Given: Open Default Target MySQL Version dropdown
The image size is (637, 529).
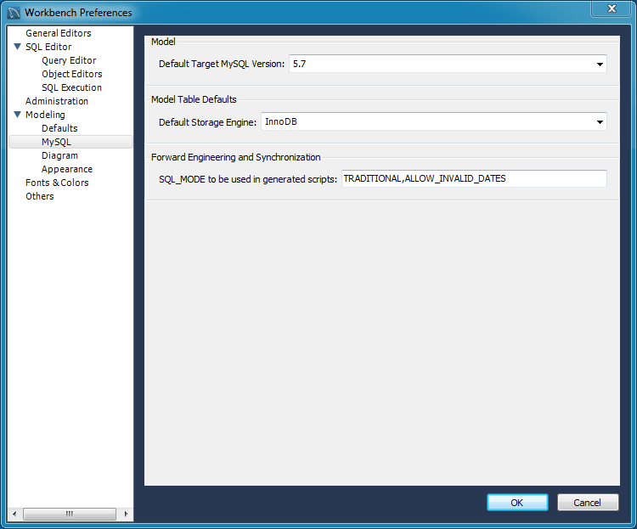Looking at the screenshot, I should coord(448,65).
